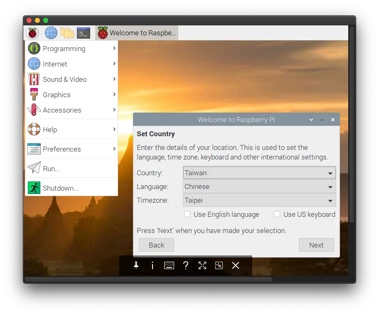The image size is (379, 314).
Task: Select Welcome to Raspberry Pi taskbar entry
Action: tap(137, 33)
